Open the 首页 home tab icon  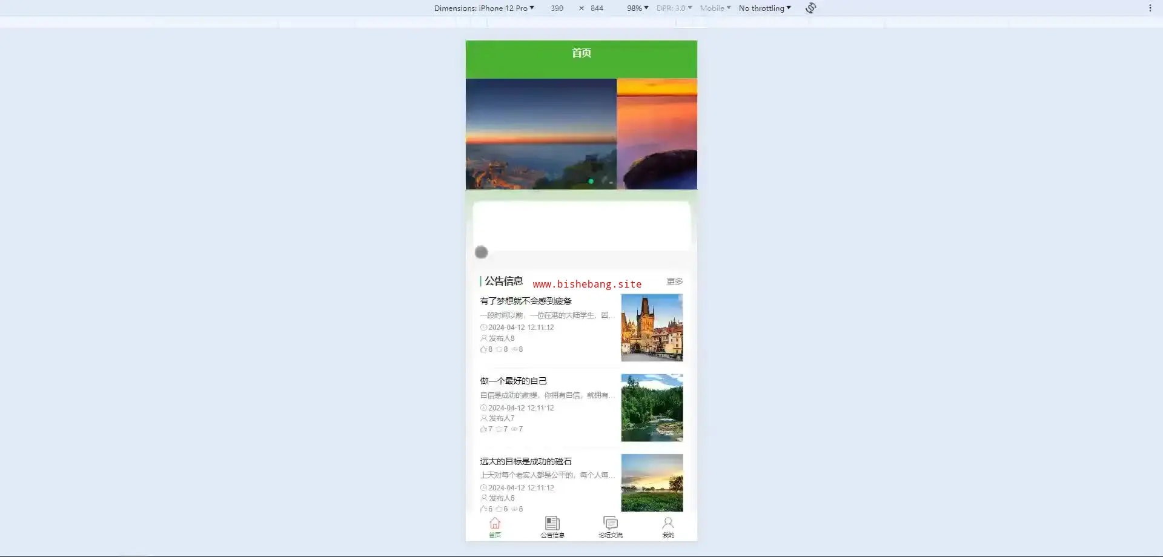tap(495, 523)
